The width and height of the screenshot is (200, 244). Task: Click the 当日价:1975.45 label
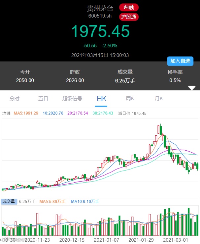pyautogui.click(x=132, y=113)
